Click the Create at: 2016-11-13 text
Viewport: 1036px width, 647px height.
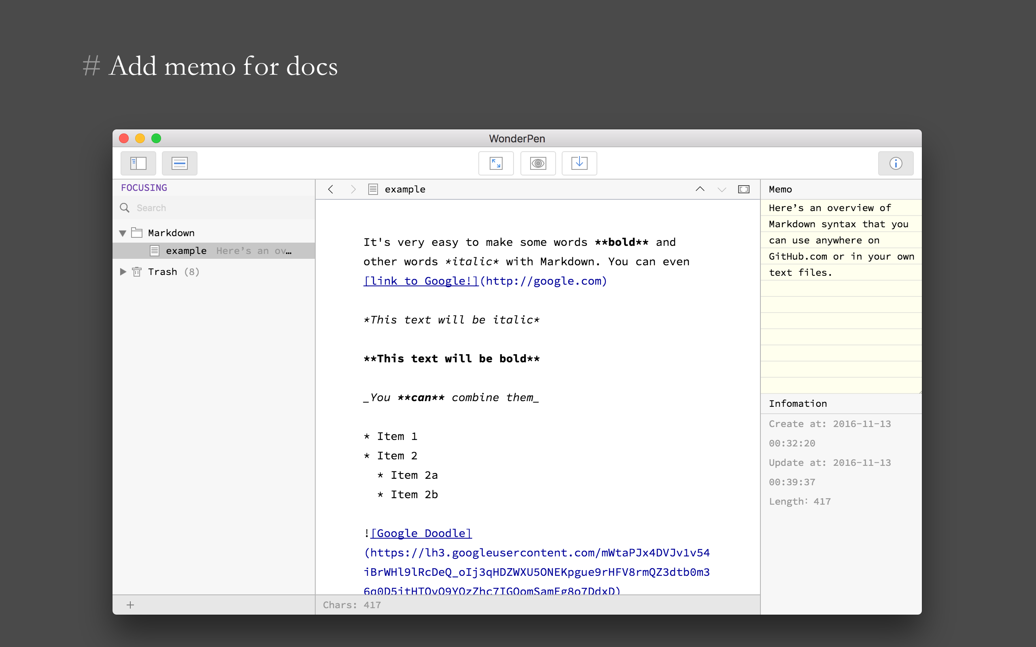click(x=830, y=424)
